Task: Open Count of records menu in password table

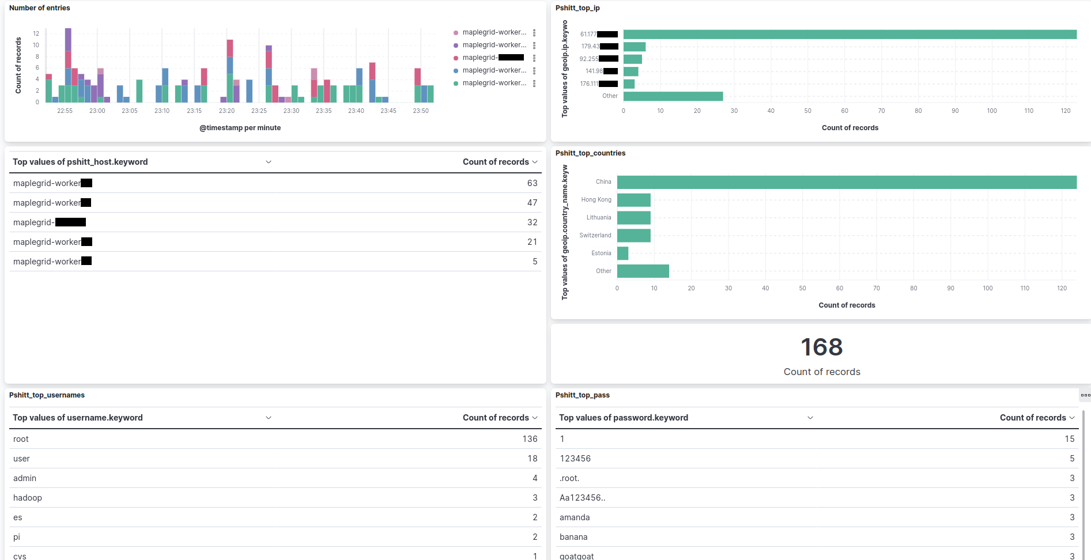Action: point(1072,418)
